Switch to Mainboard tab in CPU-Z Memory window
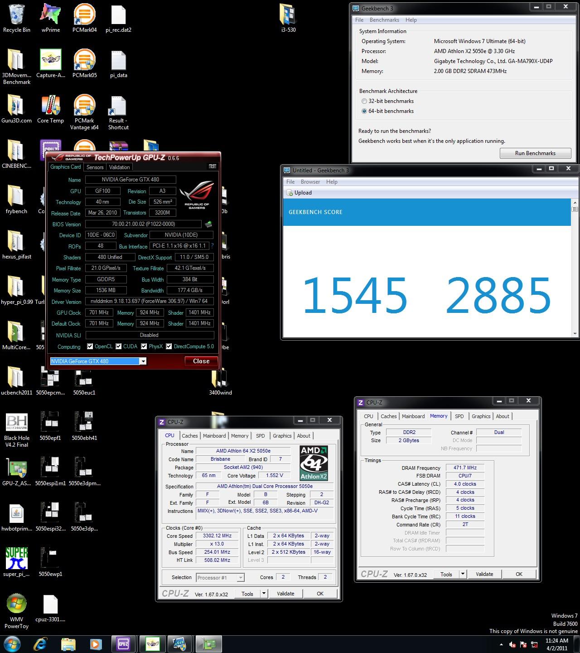Image resolution: width=580 pixels, height=653 pixels. [413, 416]
